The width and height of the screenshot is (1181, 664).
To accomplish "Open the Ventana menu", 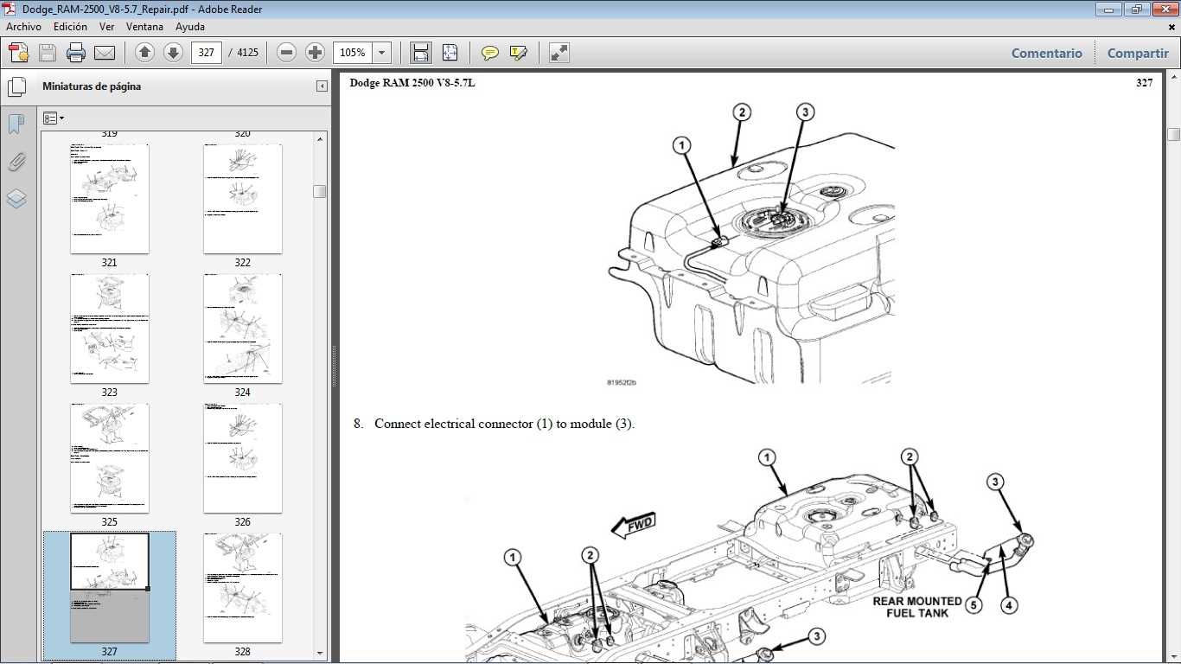I will pos(144,27).
